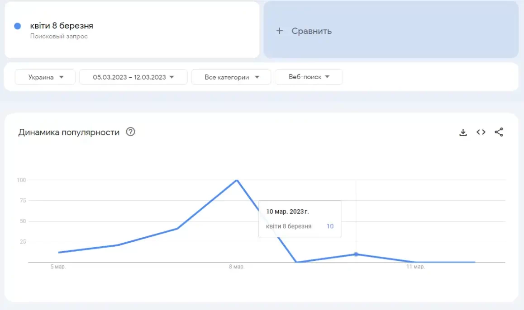Select the 10 мар. data point on the line
Viewport: 524px width, 310px height.
pyautogui.click(x=356, y=254)
